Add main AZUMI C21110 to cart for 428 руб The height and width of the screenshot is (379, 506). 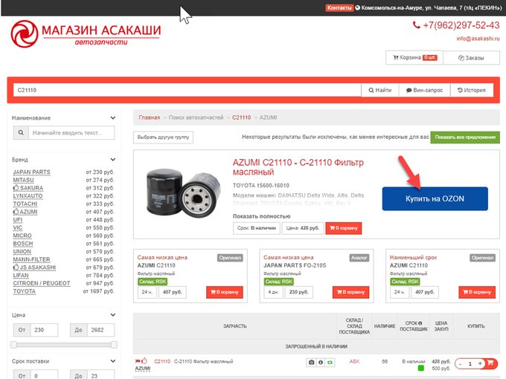344,228
